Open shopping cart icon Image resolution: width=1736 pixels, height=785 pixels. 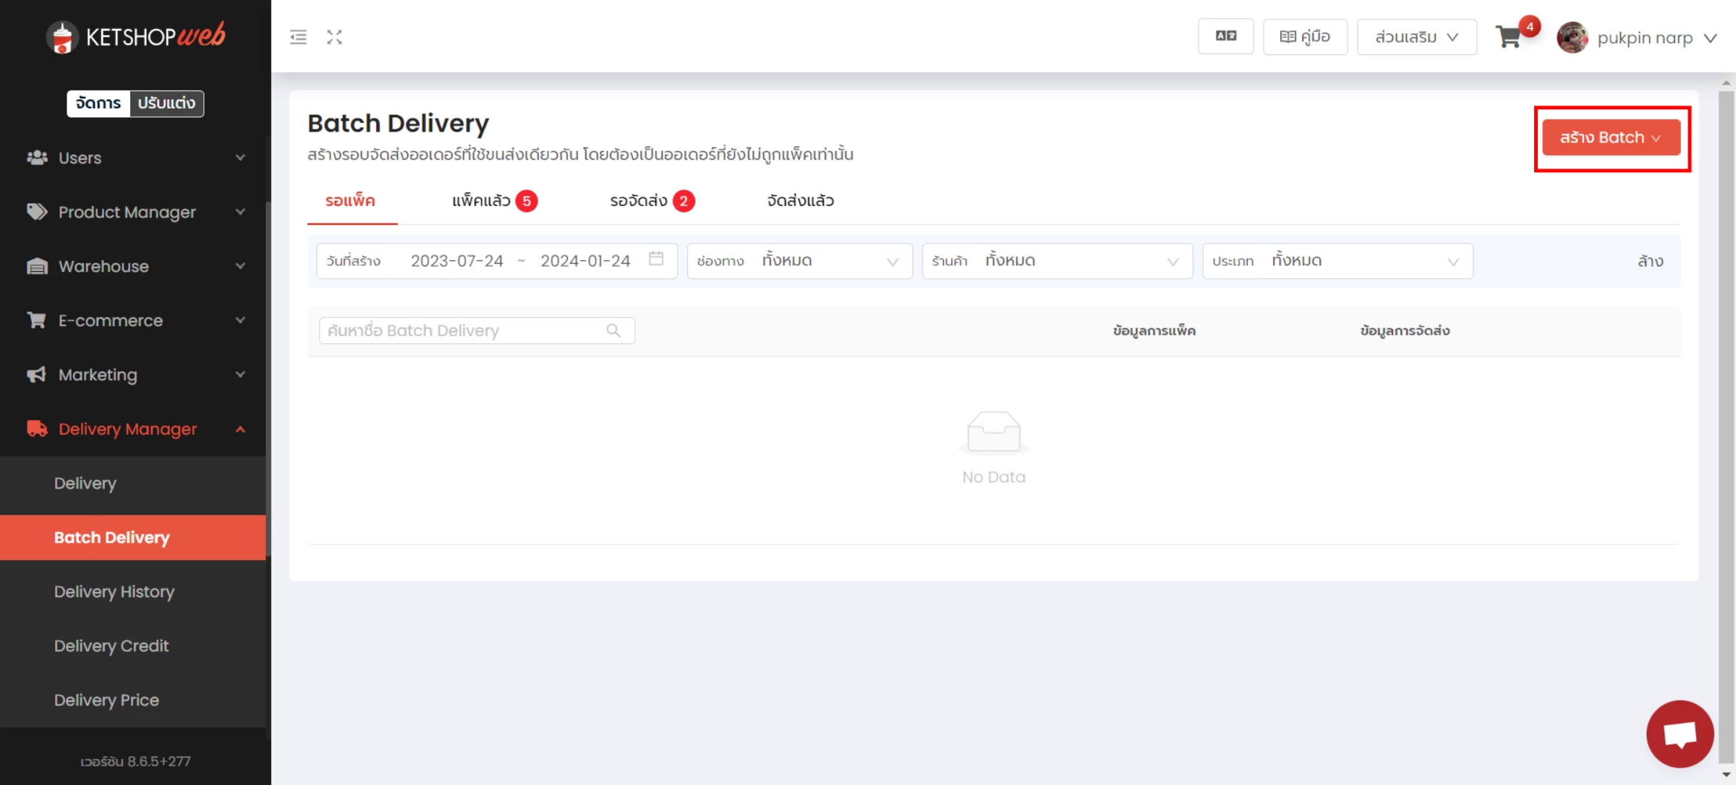pyautogui.click(x=1509, y=37)
